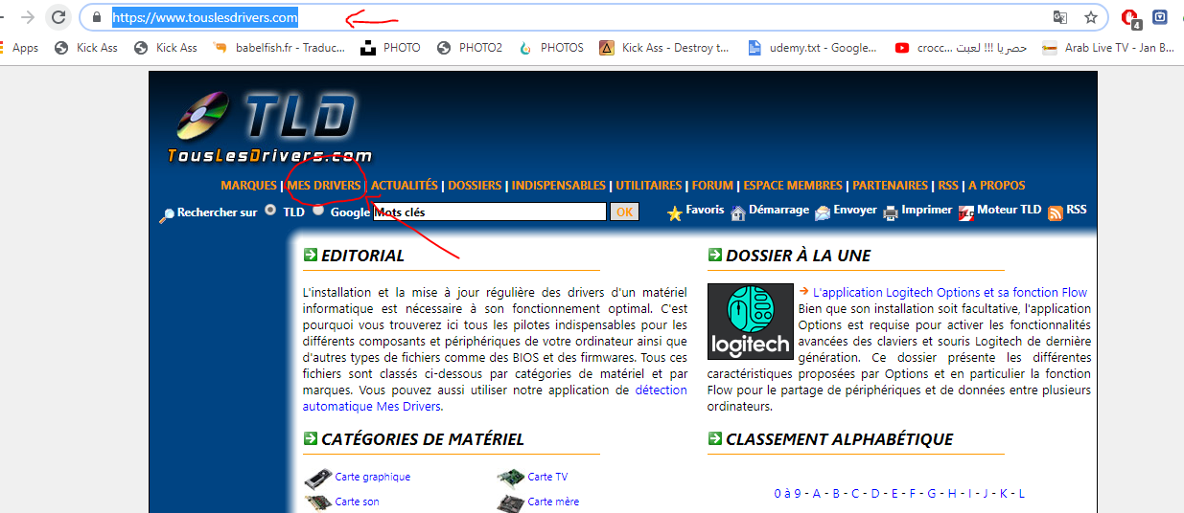
Task: Open the YouTube crocc bookmark
Action: point(961,48)
